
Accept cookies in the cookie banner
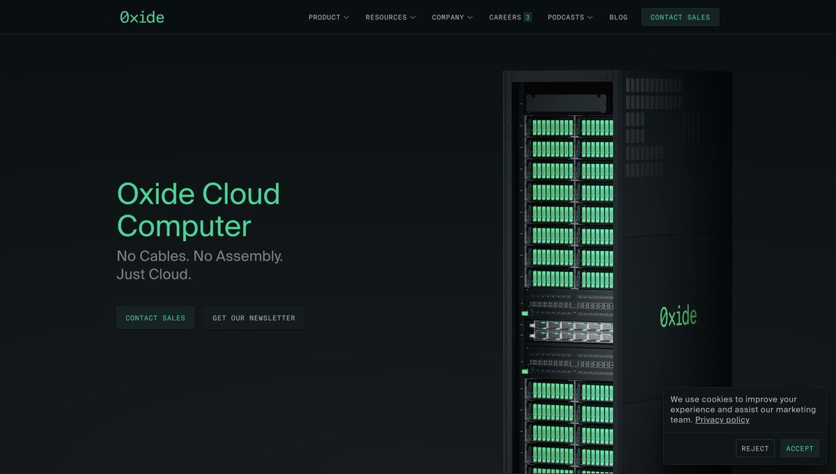[800, 448]
